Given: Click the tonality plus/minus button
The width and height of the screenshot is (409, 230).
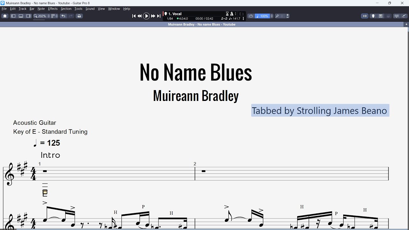Looking at the screenshot, I should pos(288,16).
